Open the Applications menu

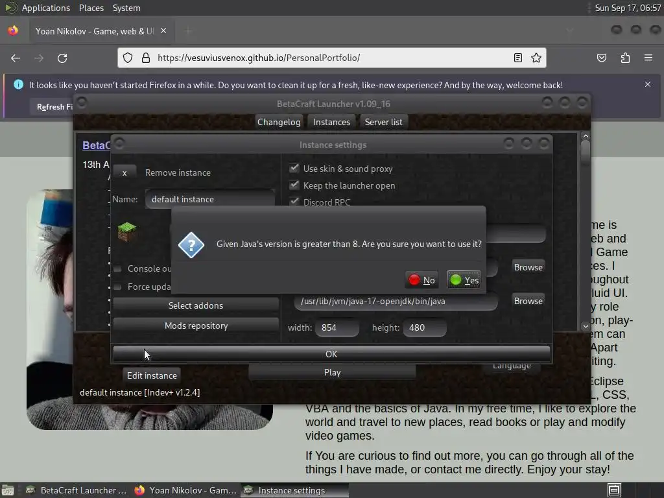[x=46, y=8]
